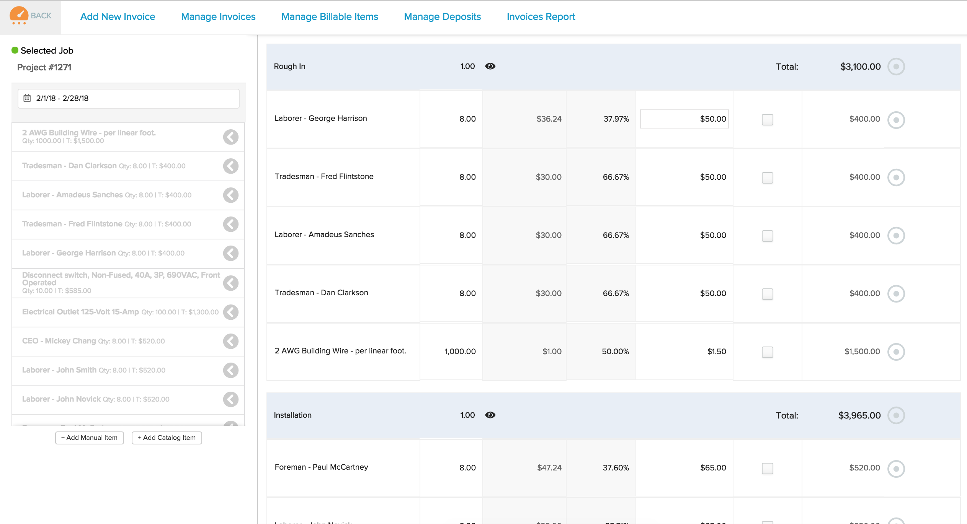Open the calendar icon in date range field
967x524 pixels.
(27, 98)
